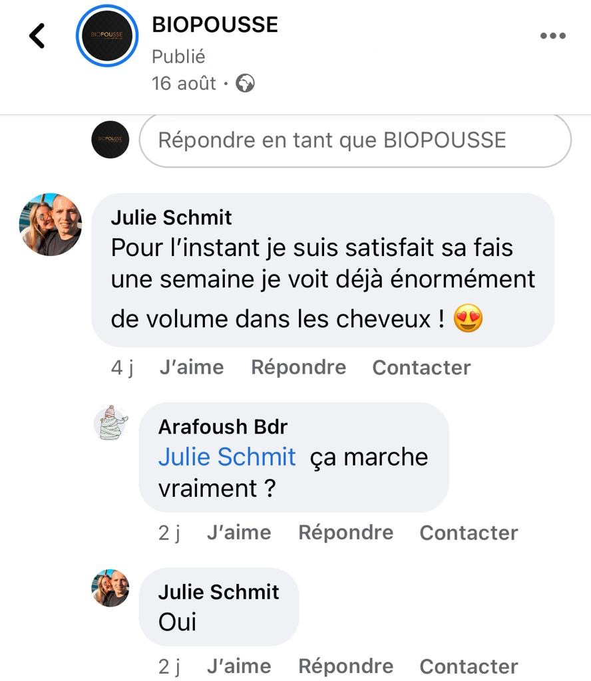Open the blue Julie Schmit mention link

pos(227,457)
